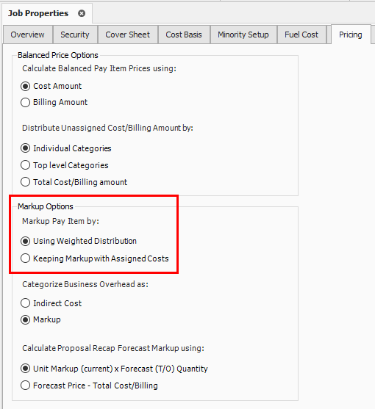The width and height of the screenshot is (375, 409).
Task: Open the Fuel Cost tab
Action: tap(301, 35)
